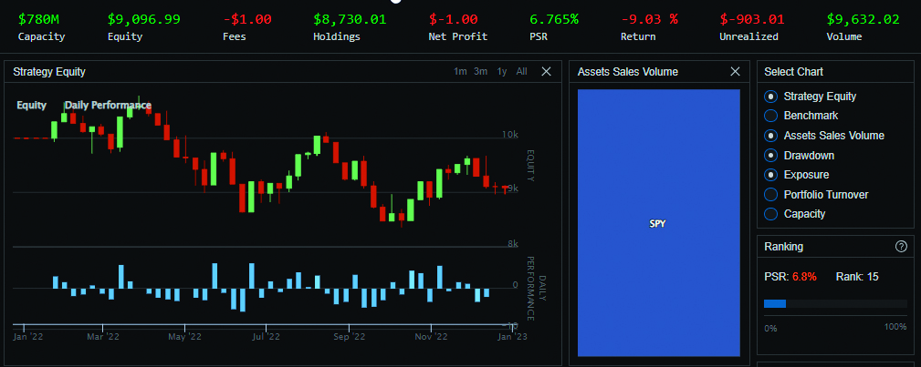Select the SPY block in sales volume treemap
921x367 pixels.
click(x=658, y=223)
